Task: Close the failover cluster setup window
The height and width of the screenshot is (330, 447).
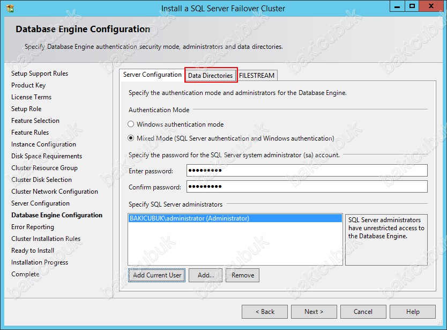Action: click(431, 6)
